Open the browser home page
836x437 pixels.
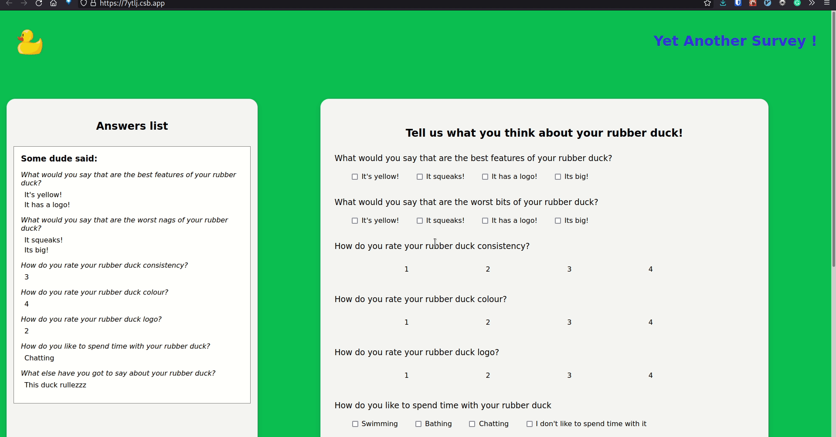tap(53, 3)
